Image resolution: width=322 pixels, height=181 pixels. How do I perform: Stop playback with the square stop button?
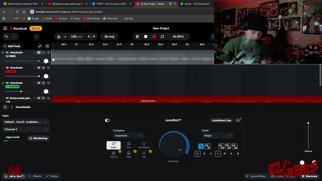146,37
